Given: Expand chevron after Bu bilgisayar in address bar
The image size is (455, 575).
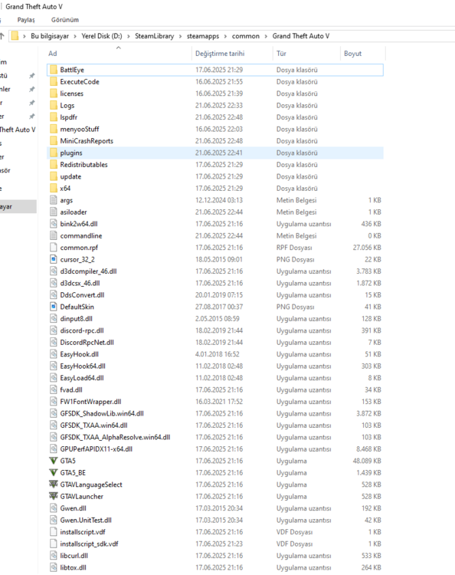Looking at the screenshot, I should (75, 36).
